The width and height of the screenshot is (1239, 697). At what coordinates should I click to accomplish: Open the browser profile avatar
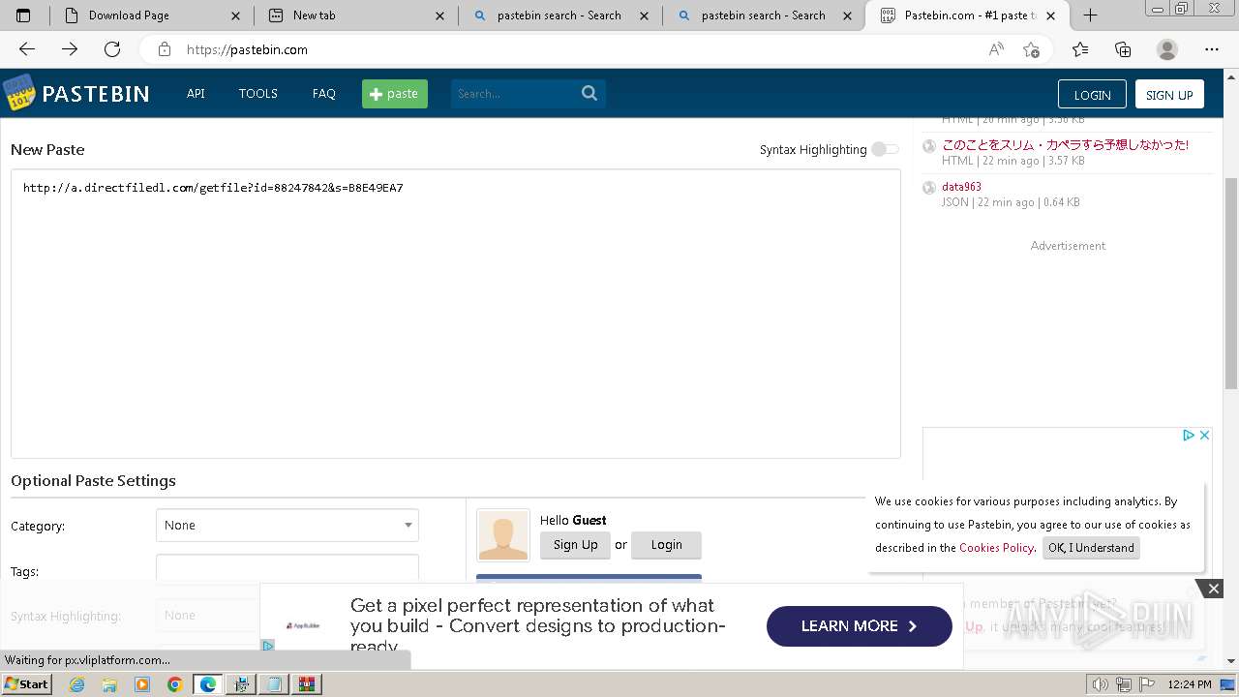click(1167, 49)
